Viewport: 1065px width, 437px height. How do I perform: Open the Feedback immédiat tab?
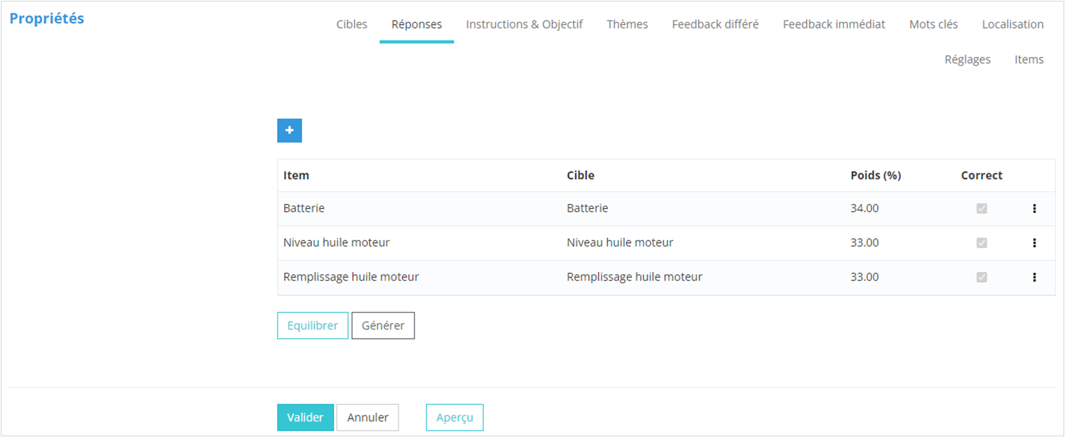click(x=833, y=24)
